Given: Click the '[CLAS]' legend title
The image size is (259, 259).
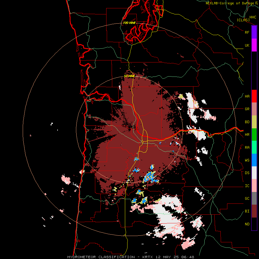Looking at the screenshot, I should pos(243,20).
